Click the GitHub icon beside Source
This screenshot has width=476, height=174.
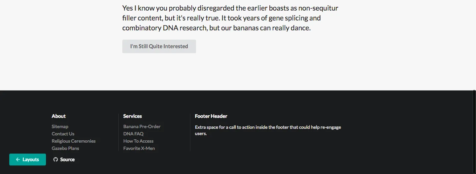[56, 159]
